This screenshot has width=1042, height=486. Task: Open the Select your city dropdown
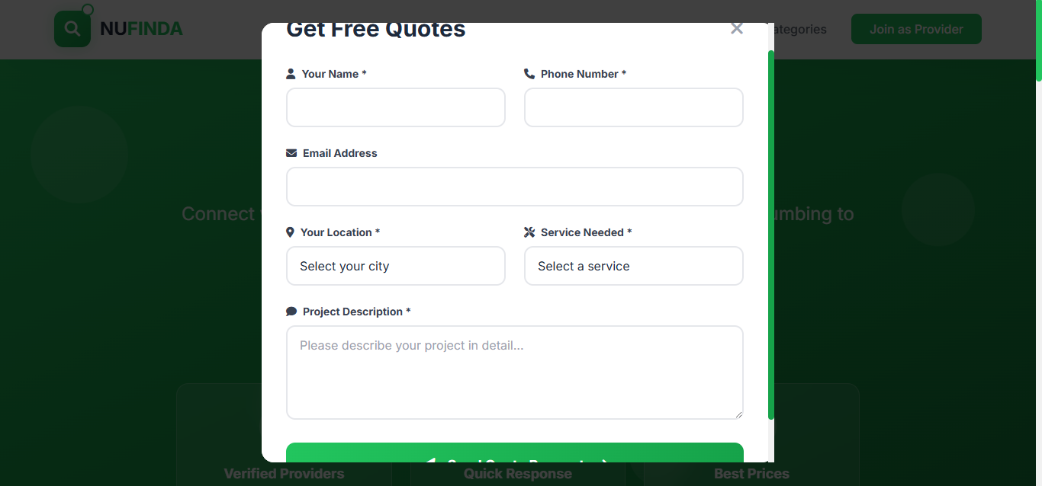[x=395, y=266]
